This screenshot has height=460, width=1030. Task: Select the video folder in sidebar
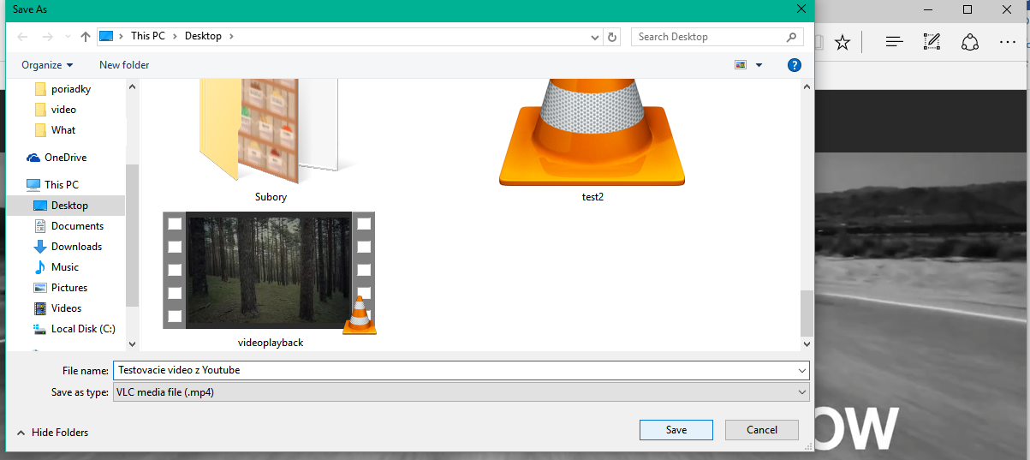pos(63,110)
